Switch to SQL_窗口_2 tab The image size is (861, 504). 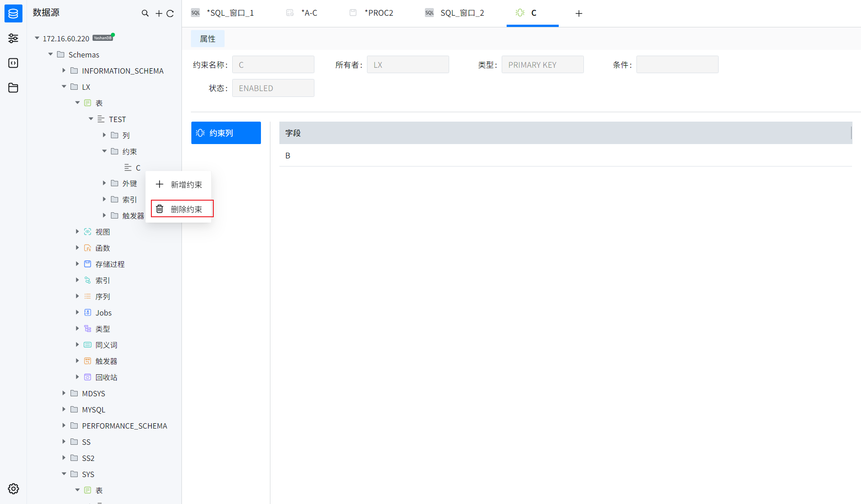tap(462, 13)
